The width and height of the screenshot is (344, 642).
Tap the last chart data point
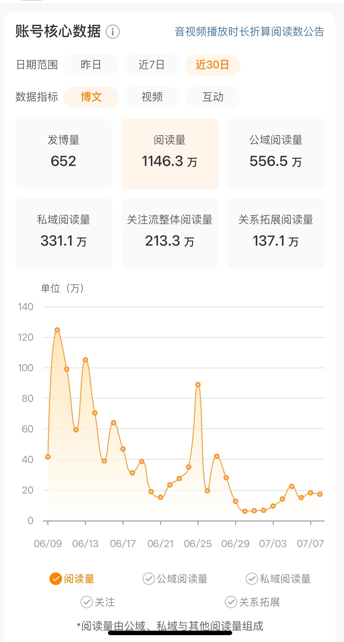pyautogui.click(x=320, y=494)
